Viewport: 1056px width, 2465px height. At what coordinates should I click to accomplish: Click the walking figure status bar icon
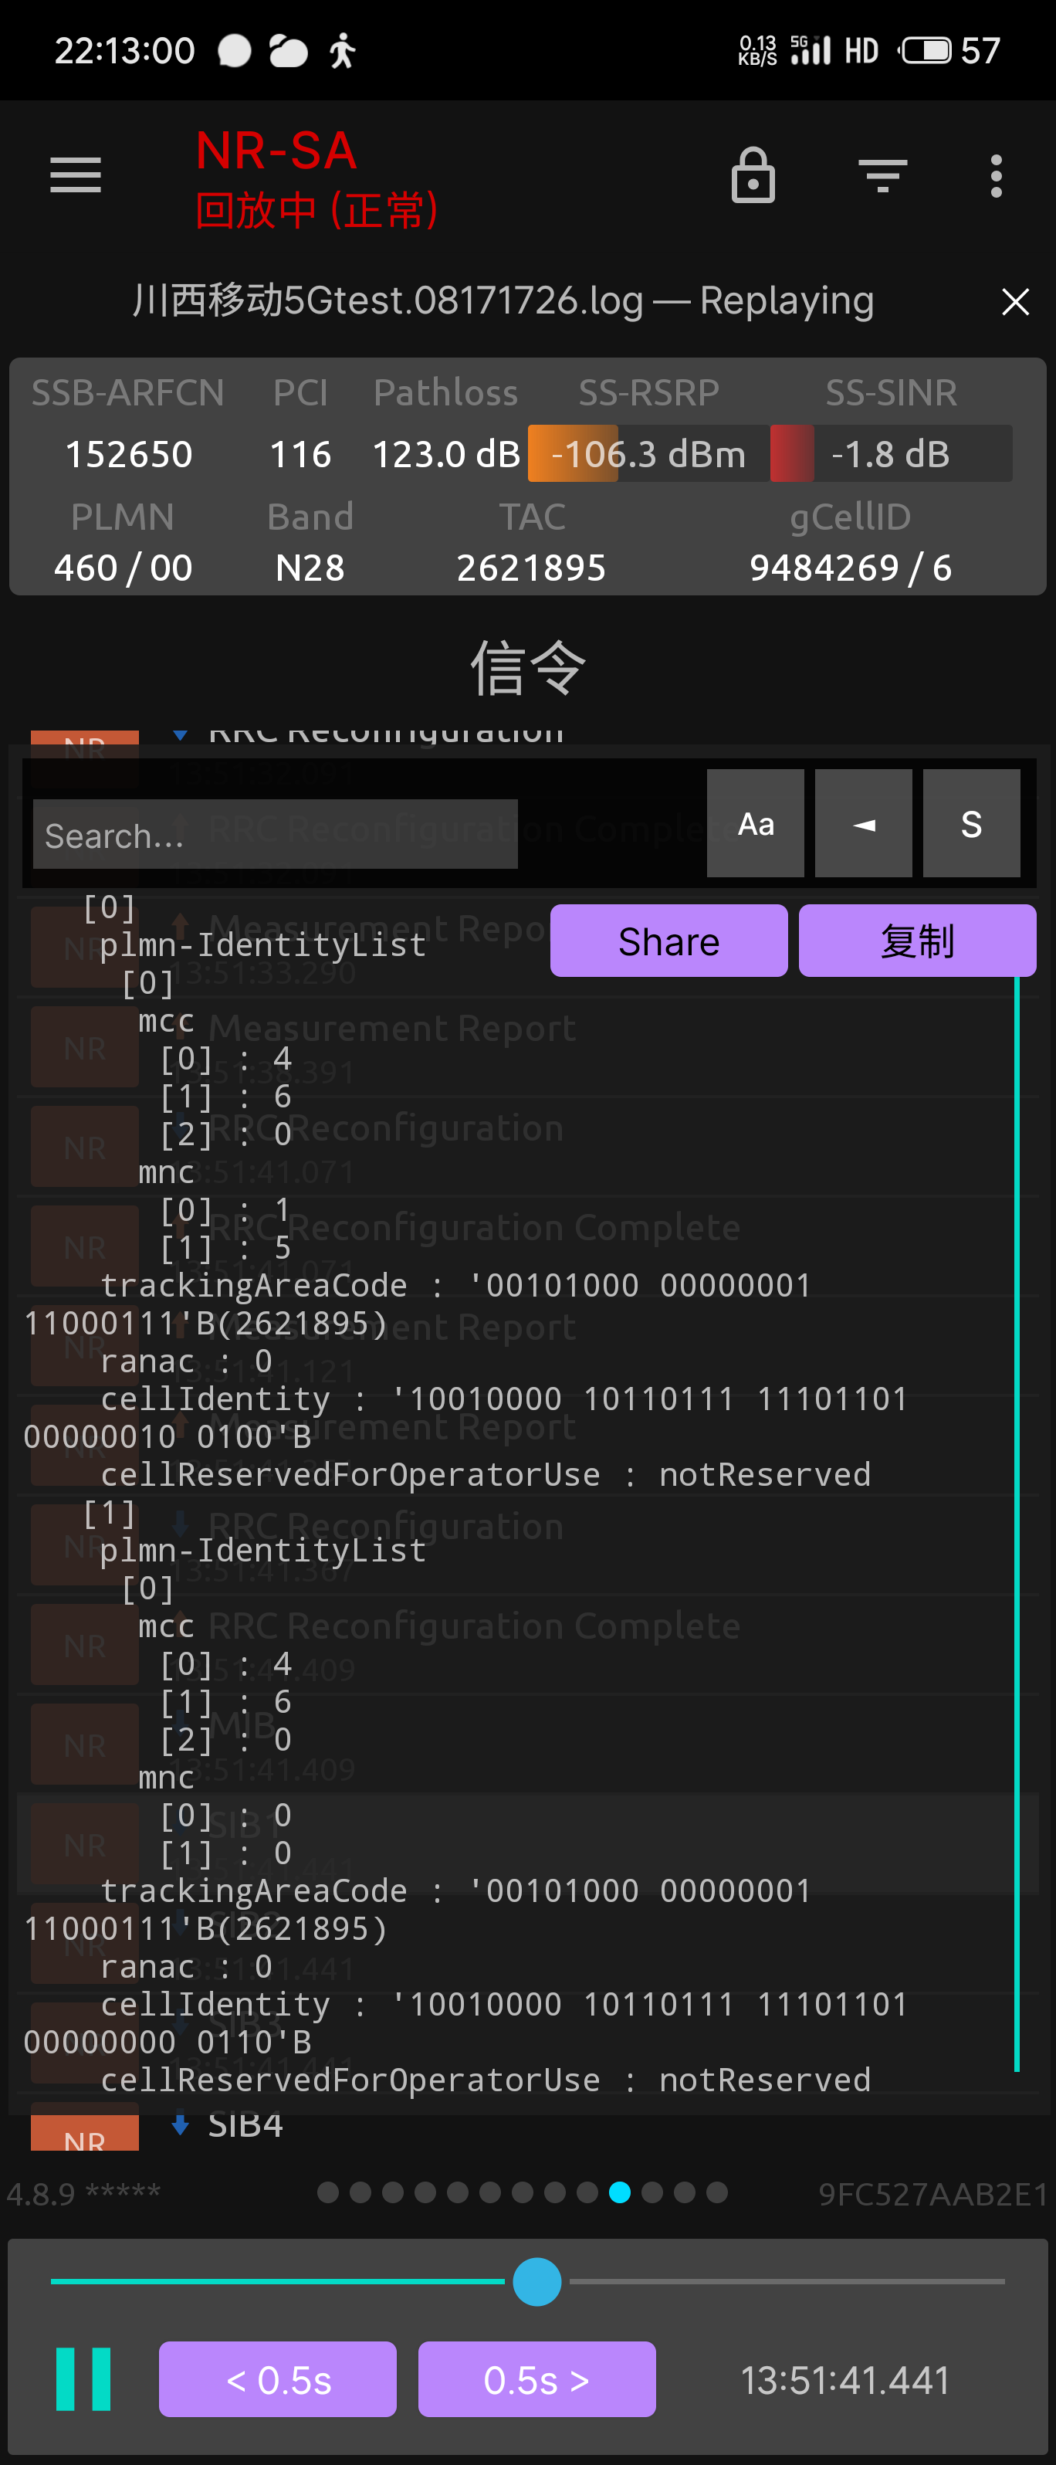pyautogui.click(x=343, y=49)
